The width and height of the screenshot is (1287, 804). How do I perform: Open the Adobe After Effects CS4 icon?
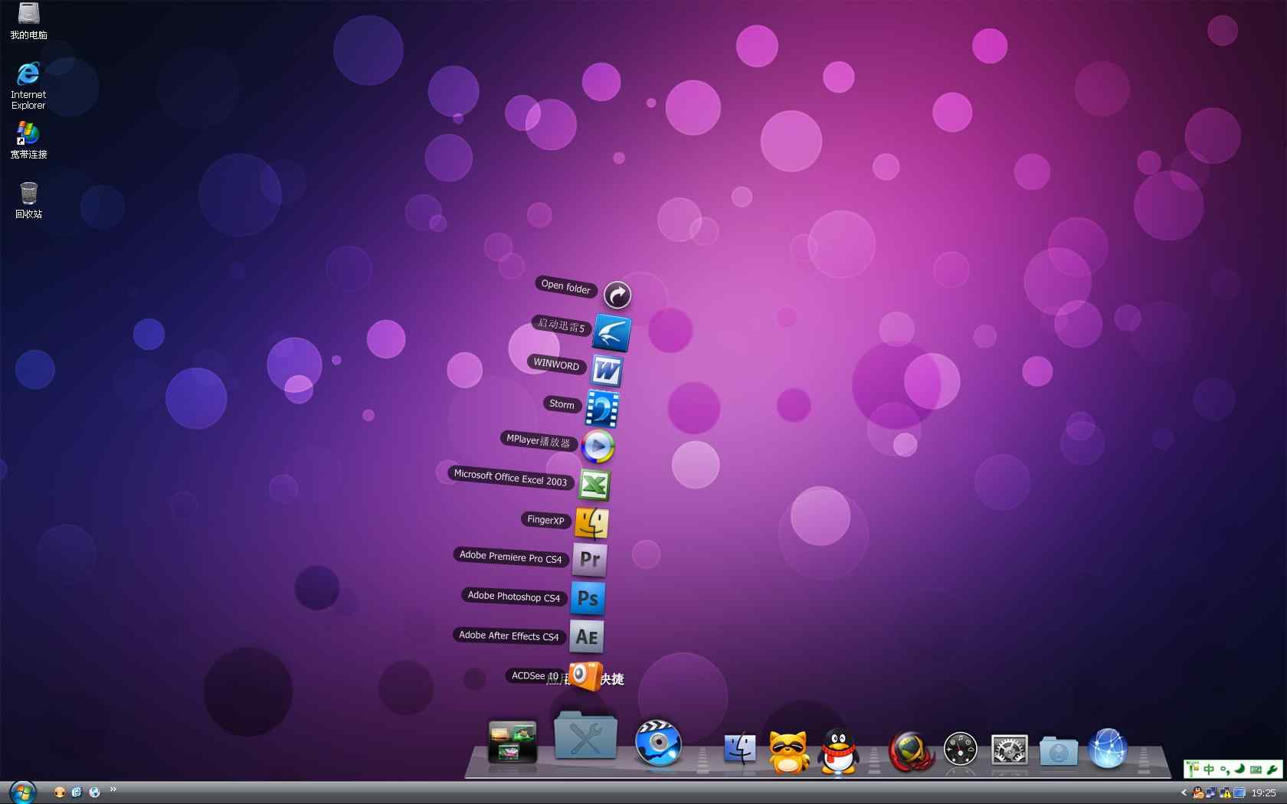pyautogui.click(x=587, y=636)
